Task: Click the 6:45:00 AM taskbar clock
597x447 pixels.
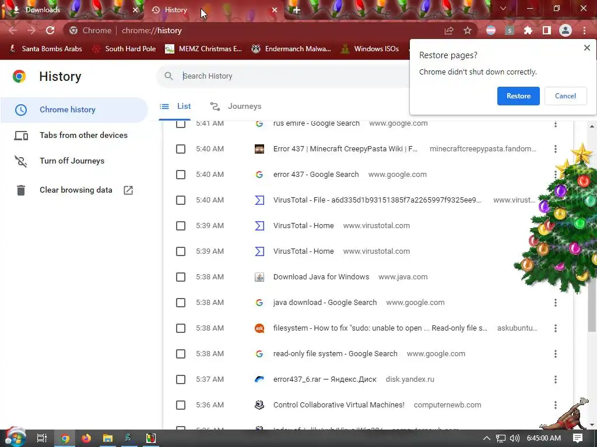Action: pyautogui.click(x=544, y=438)
